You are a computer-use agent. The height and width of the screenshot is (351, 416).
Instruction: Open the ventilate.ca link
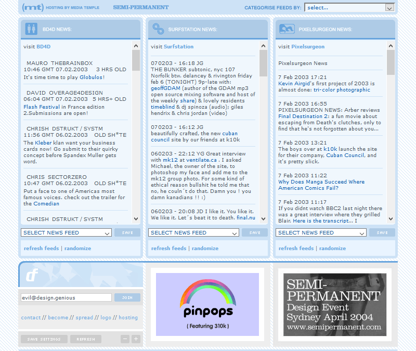coord(201,160)
